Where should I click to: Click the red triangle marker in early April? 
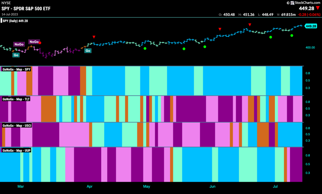94,37
